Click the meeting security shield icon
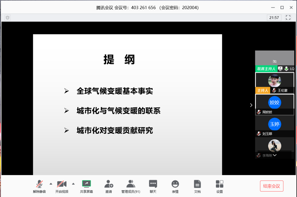The image size is (297, 197). click(x=7, y=18)
